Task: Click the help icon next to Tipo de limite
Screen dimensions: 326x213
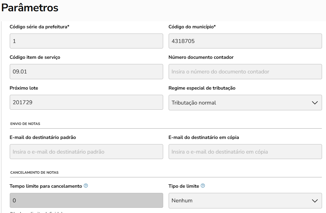Action: pos(203,186)
